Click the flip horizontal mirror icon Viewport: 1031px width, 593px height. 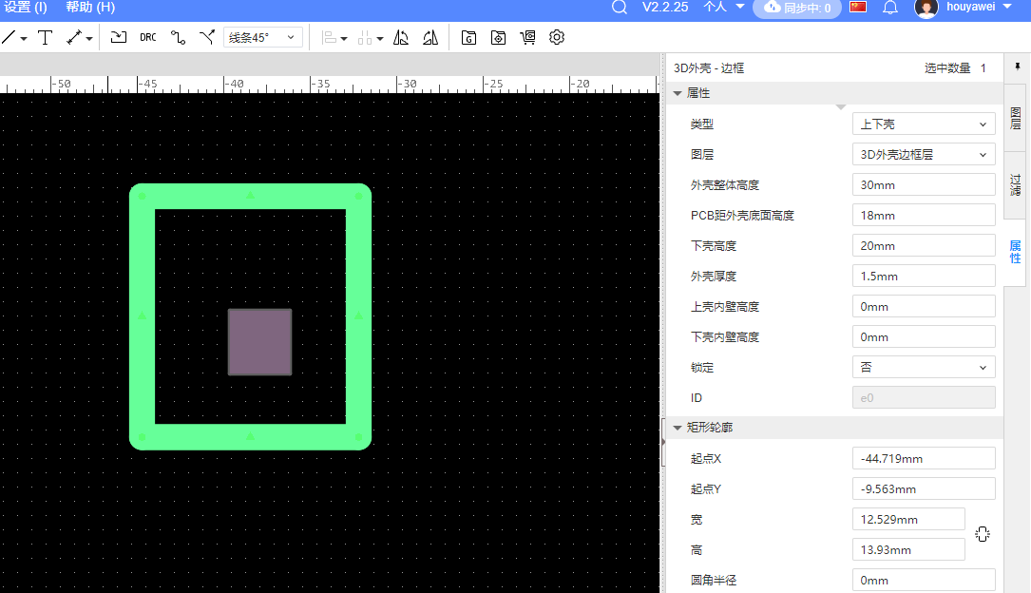click(x=401, y=38)
